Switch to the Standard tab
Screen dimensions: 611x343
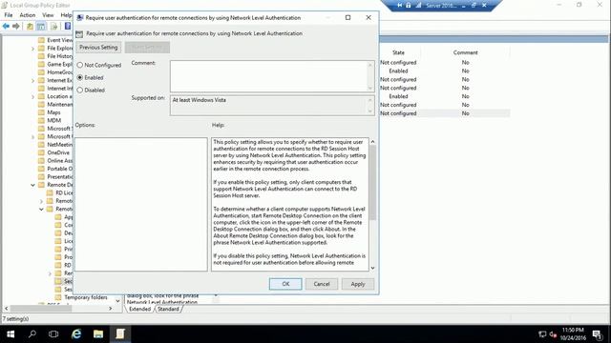pyautogui.click(x=168, y=309)
